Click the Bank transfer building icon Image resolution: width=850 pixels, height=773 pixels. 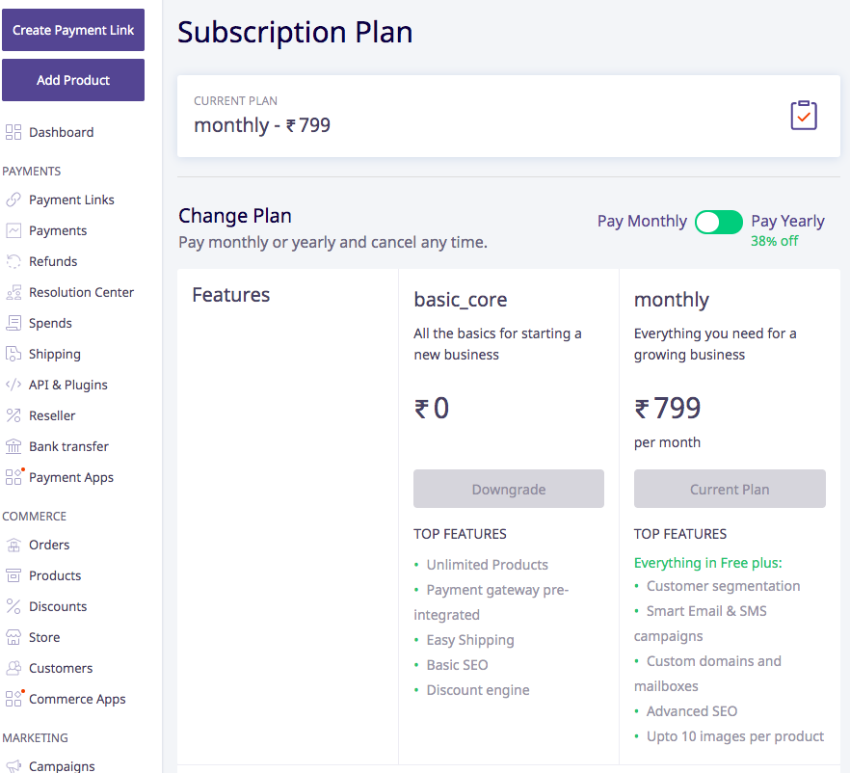click(13, 446)
